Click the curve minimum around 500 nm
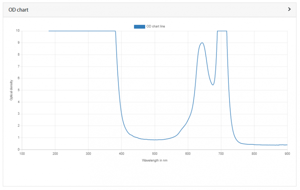 [154, 140]
